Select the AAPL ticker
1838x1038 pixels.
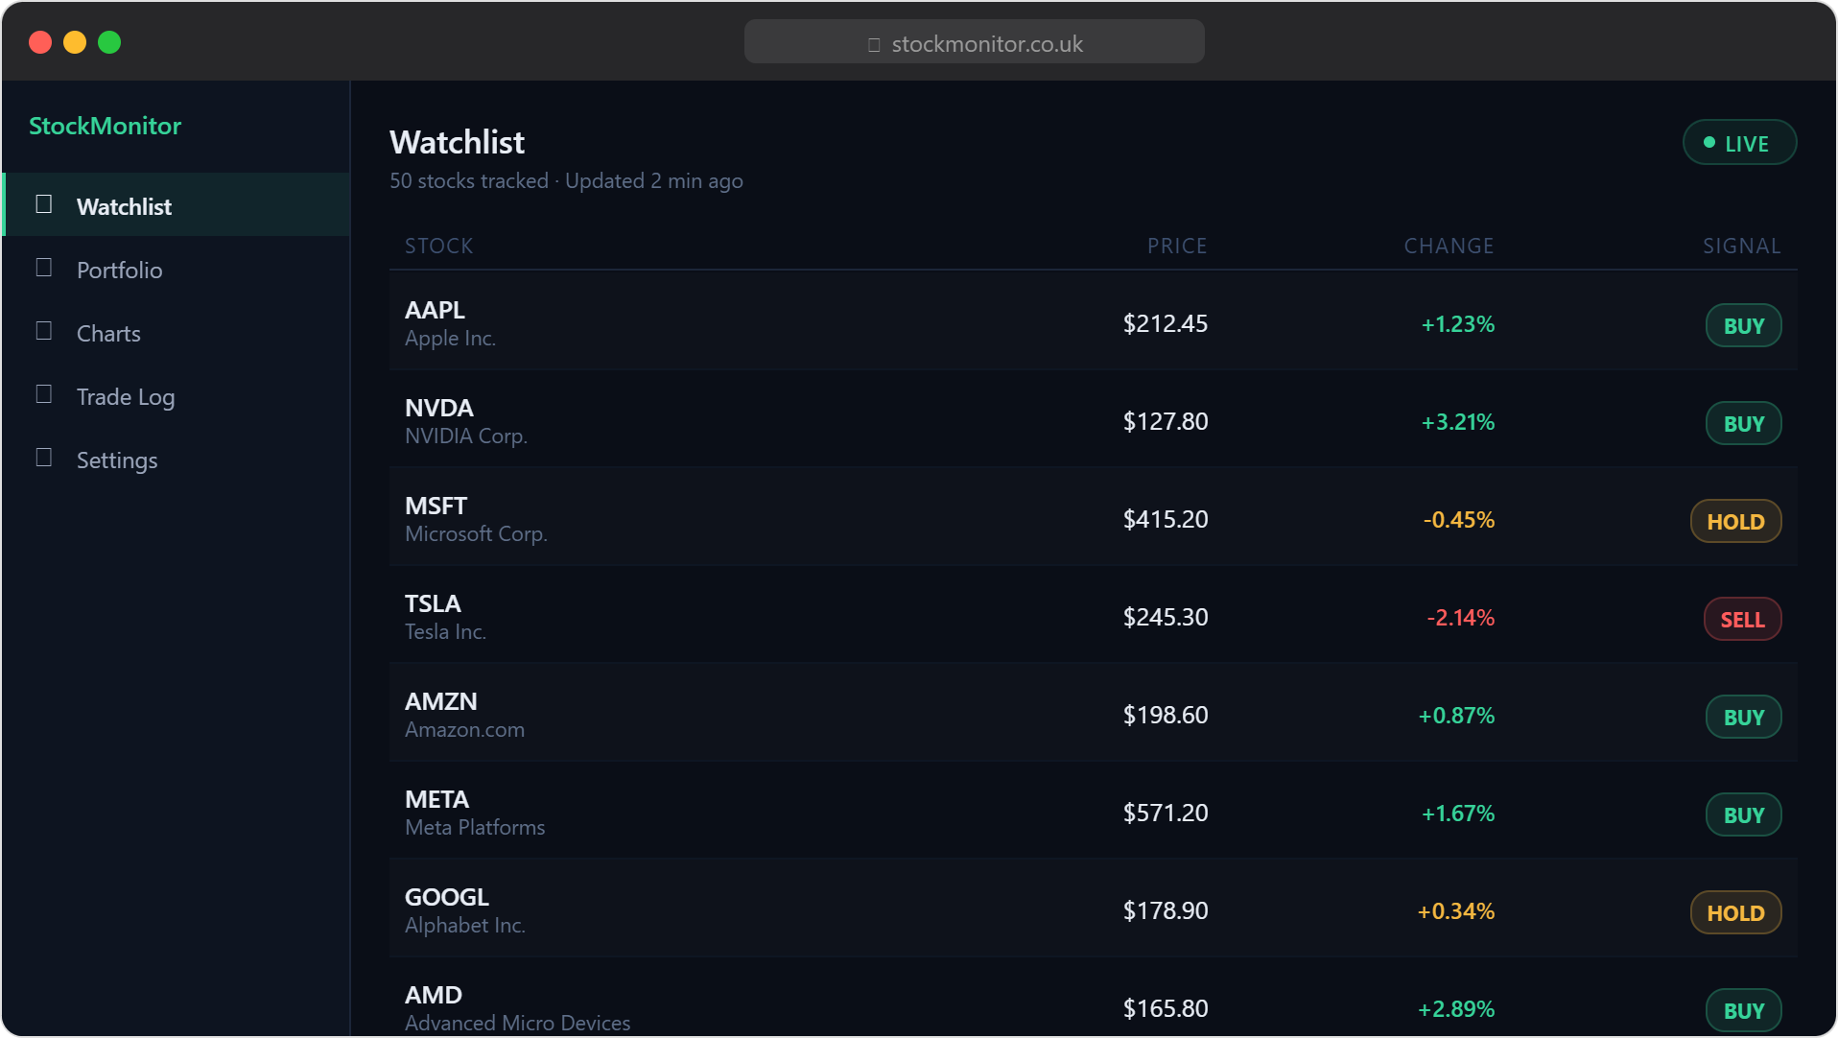[435, 310]
